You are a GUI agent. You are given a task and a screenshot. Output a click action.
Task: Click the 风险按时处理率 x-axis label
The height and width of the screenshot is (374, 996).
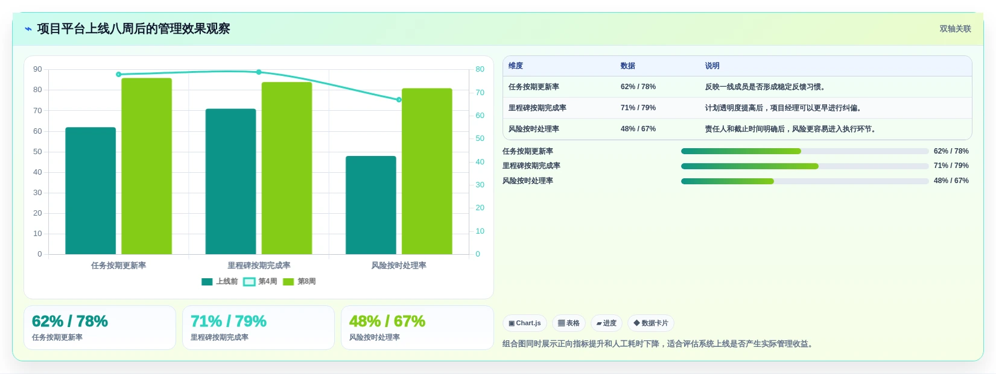click(x=399, y=266)
